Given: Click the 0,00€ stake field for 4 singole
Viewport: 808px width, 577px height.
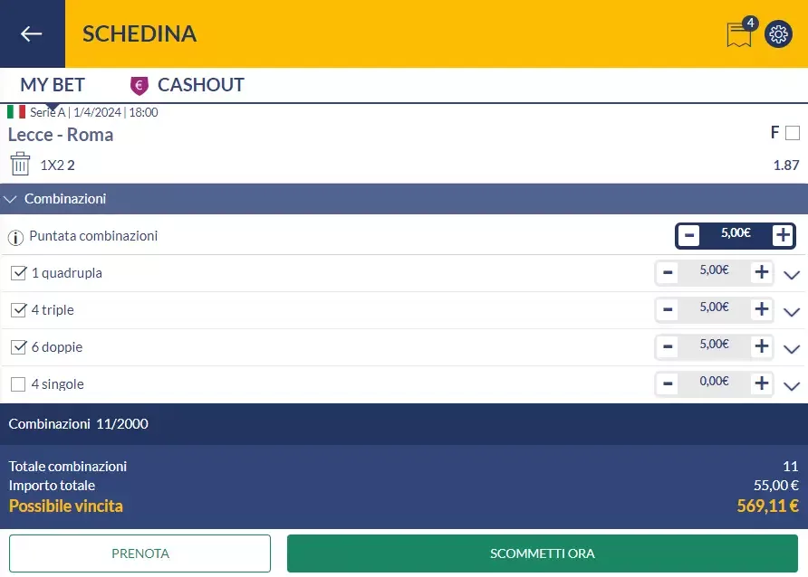Looking at the screenshot, I should (715, 383).
